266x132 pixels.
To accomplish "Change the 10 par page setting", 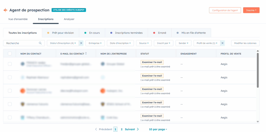I will click(158, 129).
